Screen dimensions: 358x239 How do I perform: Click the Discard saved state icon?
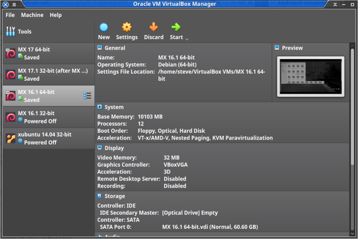coord(153,27)
